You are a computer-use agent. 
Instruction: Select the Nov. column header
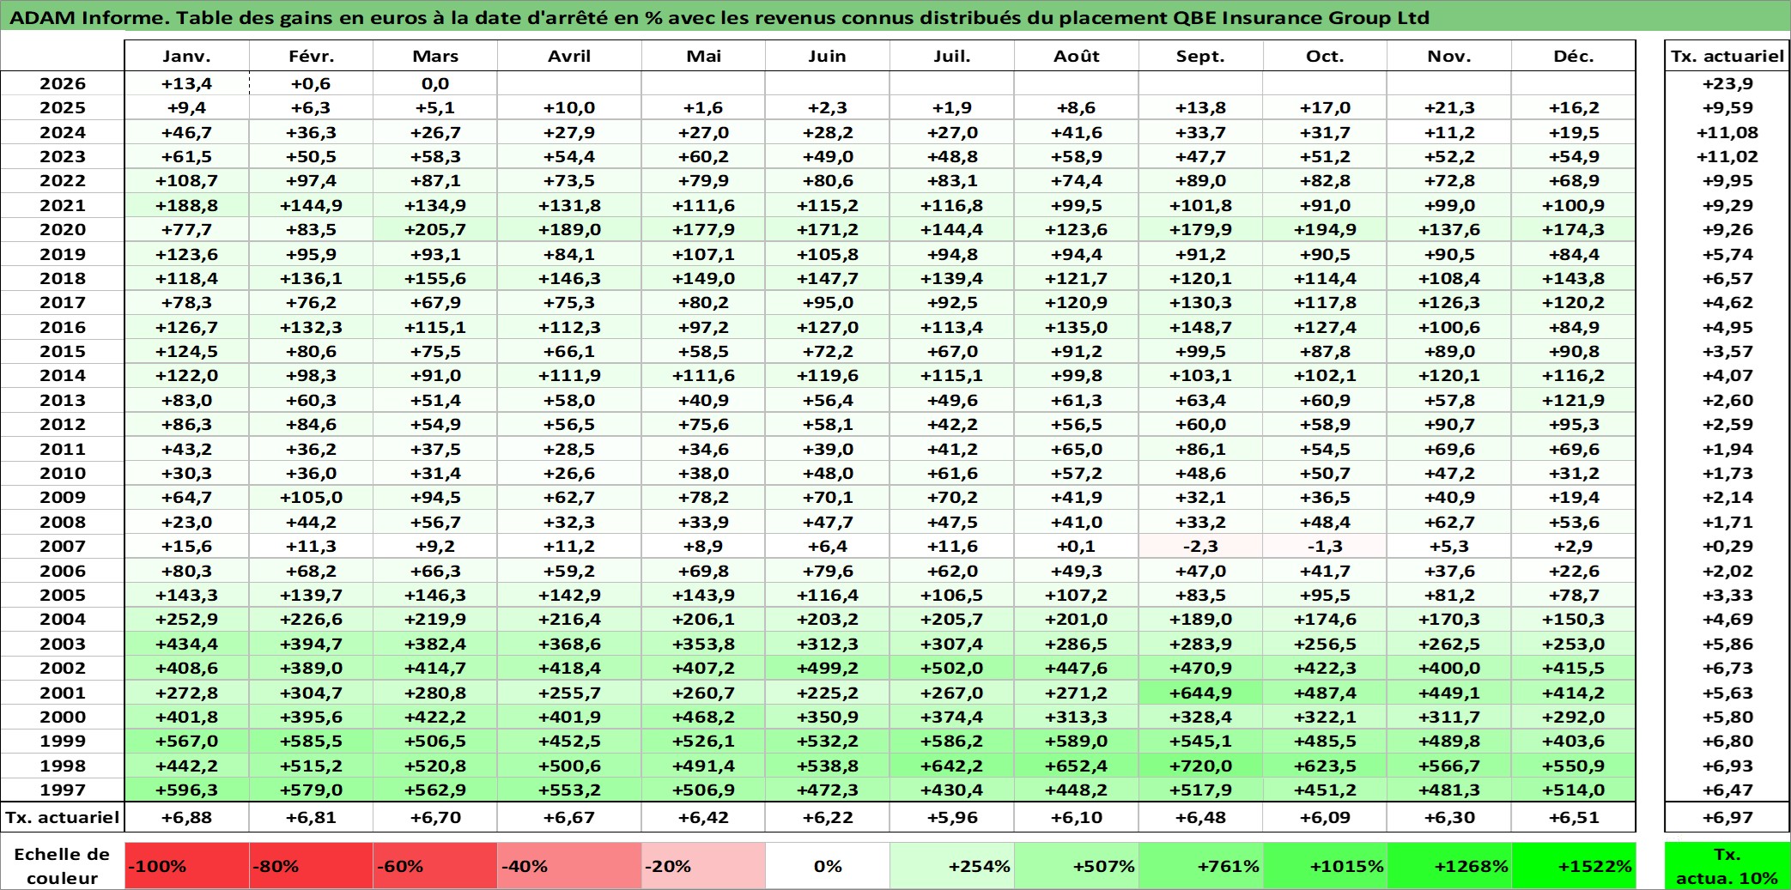click(x=1450, y=56)
